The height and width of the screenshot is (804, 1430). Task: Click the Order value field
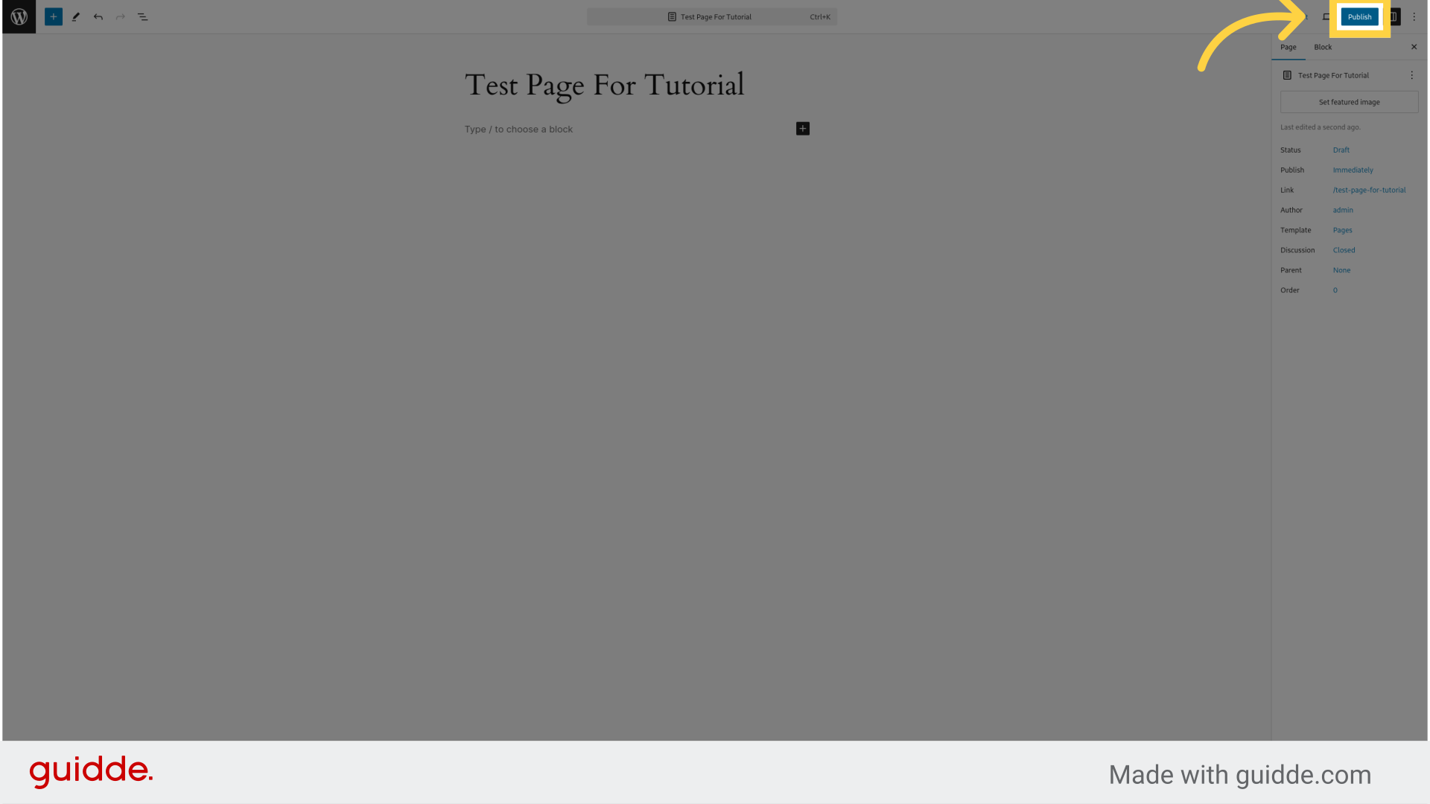(1335, 289)
